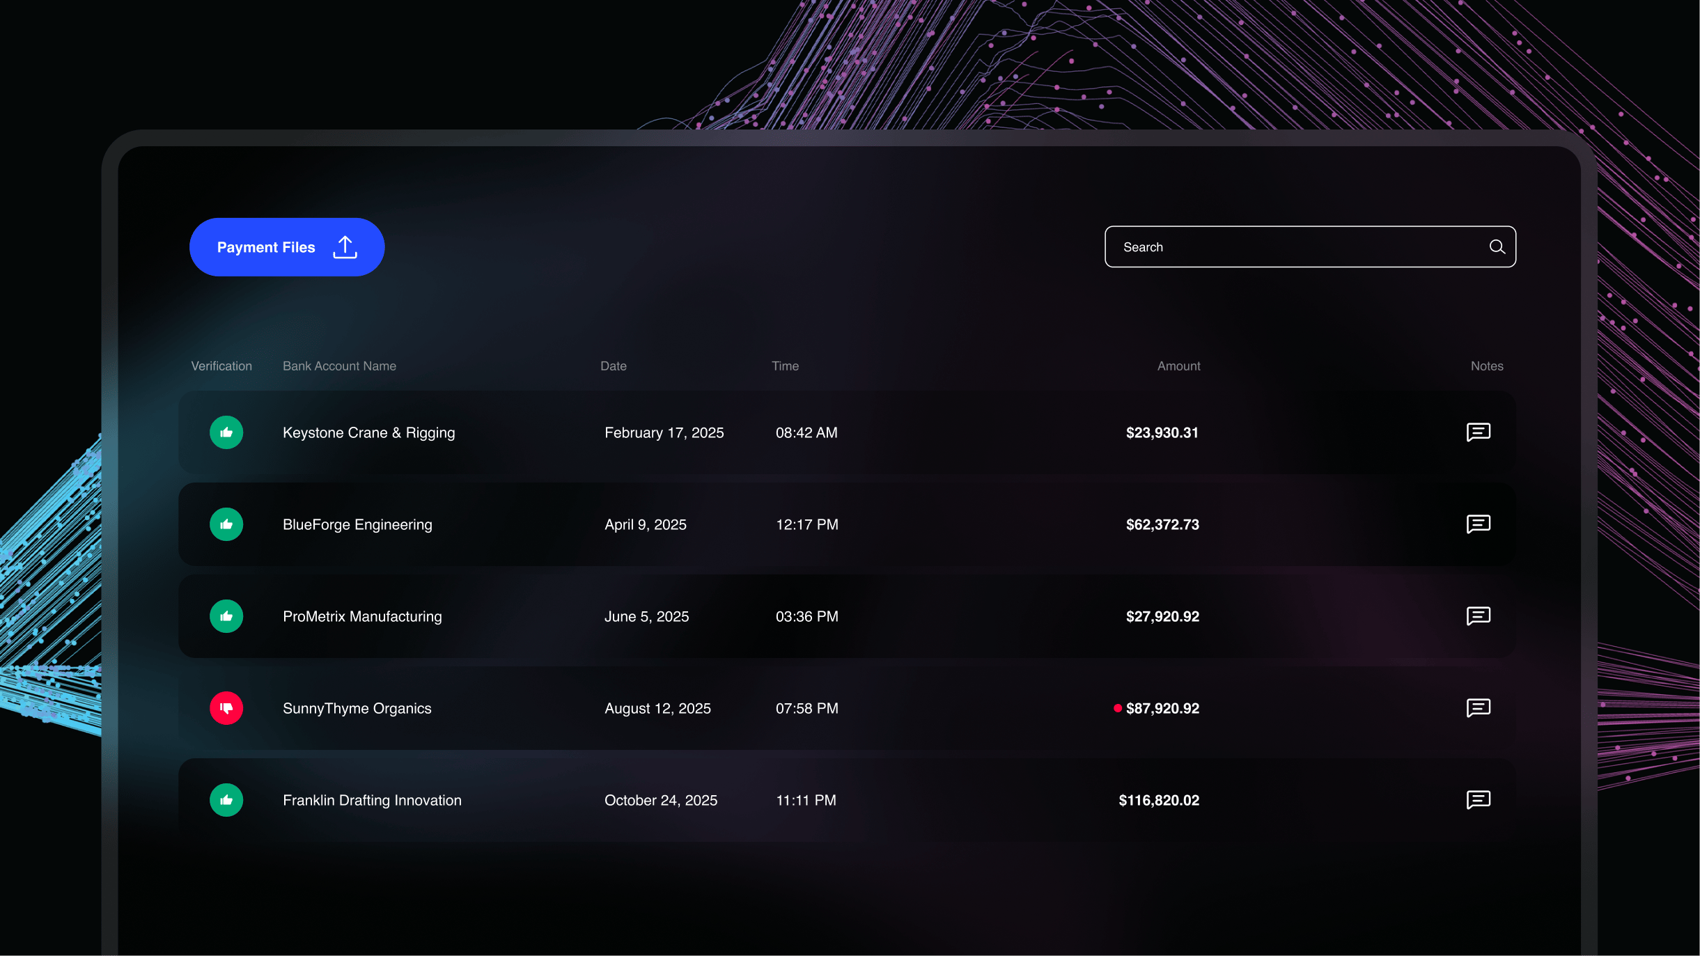Click the 08:42 AM time

(x=806, y=433)
